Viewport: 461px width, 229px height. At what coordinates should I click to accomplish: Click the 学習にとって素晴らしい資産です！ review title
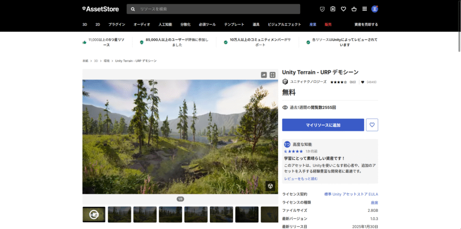(314, 158)
